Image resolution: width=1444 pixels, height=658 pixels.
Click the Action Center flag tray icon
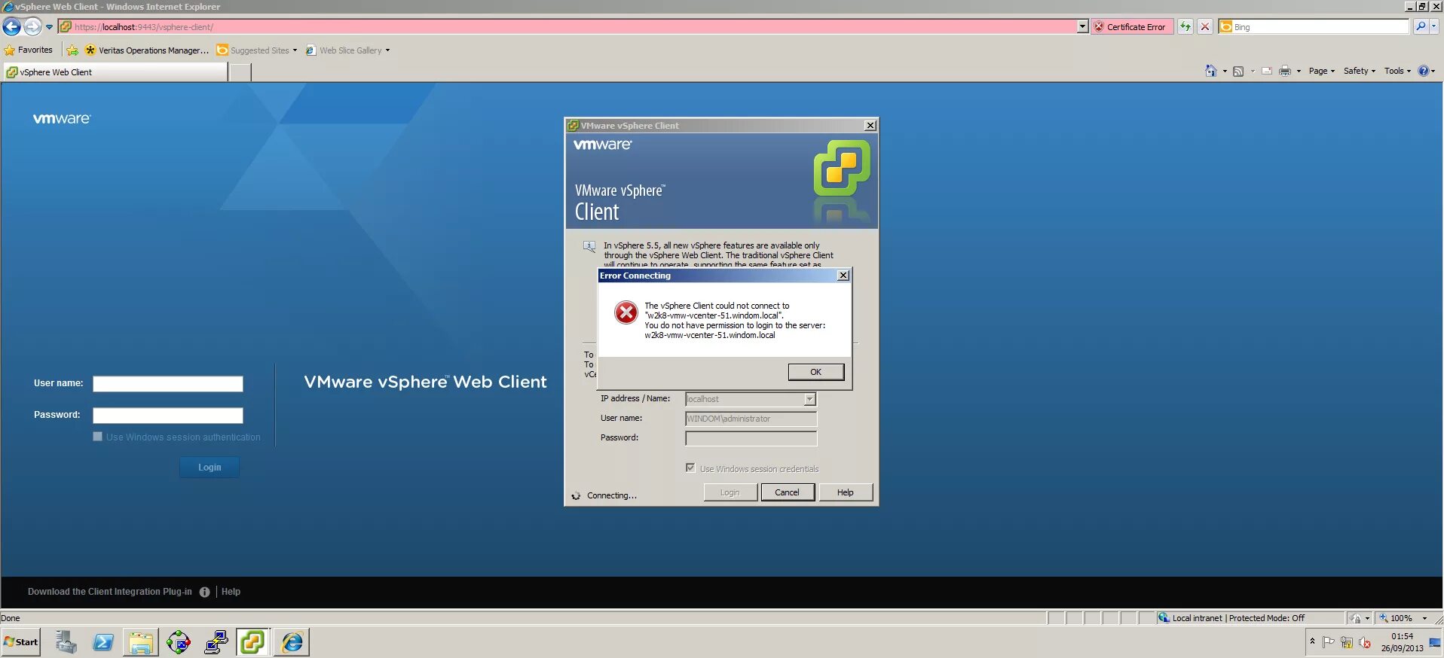click(x=1328, y=642)
